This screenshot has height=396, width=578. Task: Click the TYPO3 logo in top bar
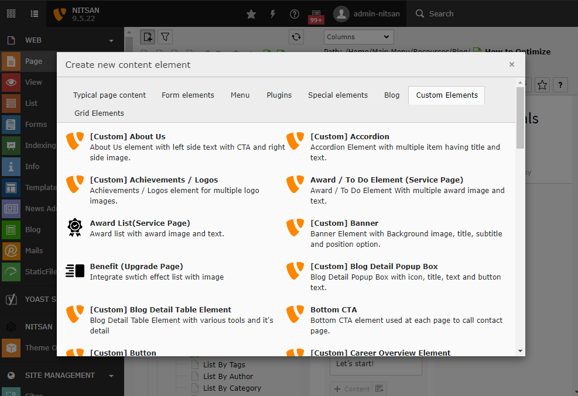[x=59, y=14]
